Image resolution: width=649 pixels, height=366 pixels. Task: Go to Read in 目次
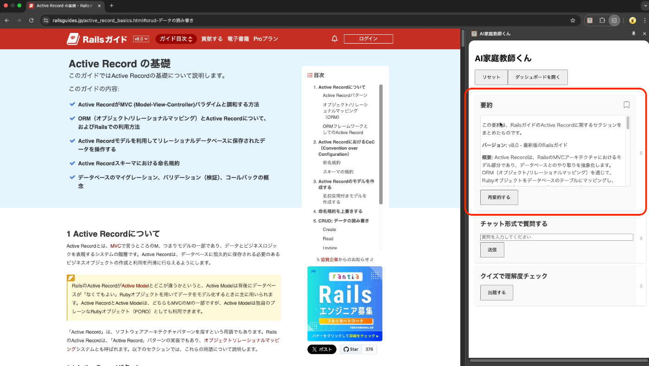click(x=328, y=239)
